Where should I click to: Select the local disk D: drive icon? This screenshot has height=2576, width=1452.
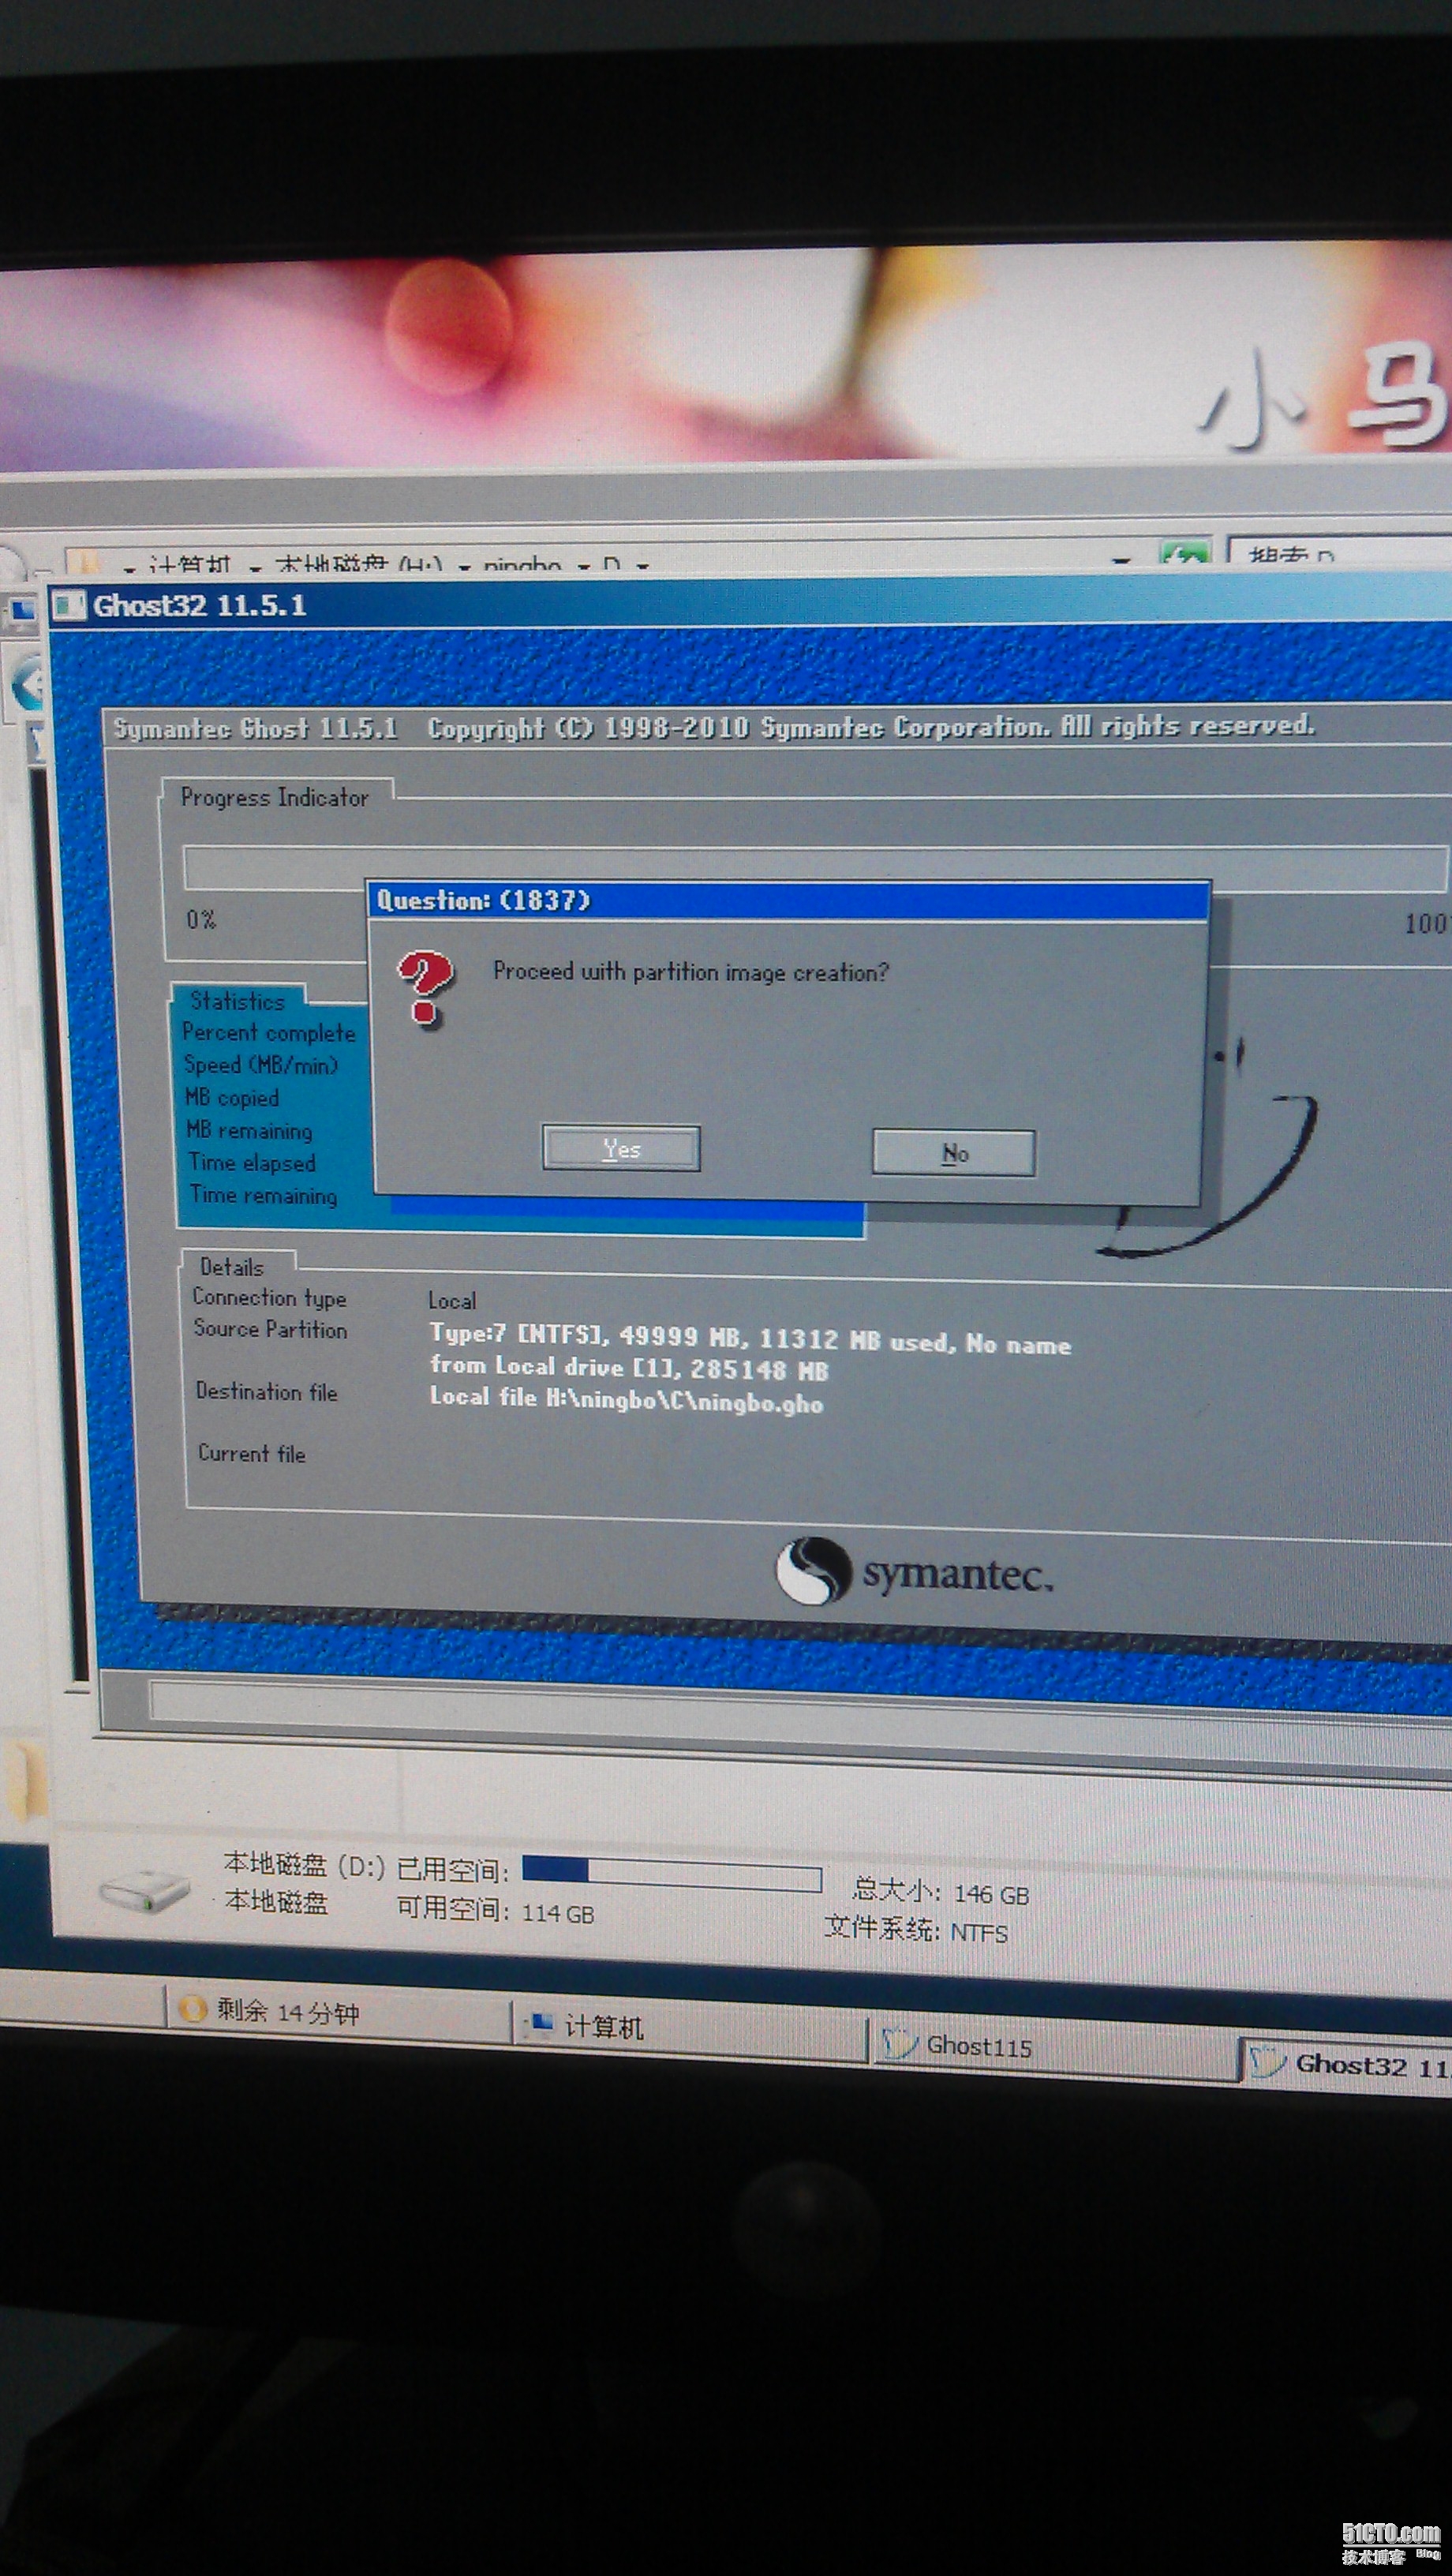145,1890
